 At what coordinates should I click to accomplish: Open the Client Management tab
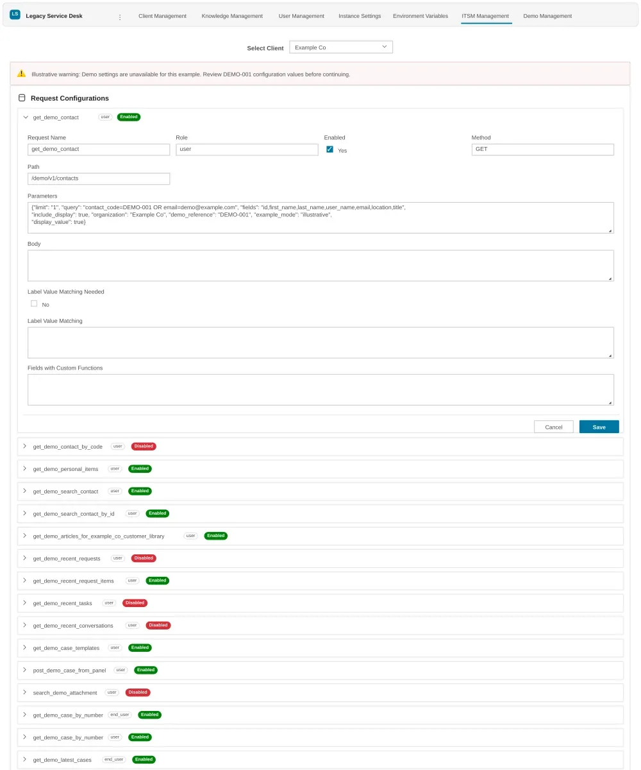[163, 16]
